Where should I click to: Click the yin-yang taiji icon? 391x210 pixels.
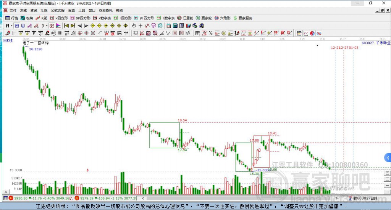coord(312,33)
